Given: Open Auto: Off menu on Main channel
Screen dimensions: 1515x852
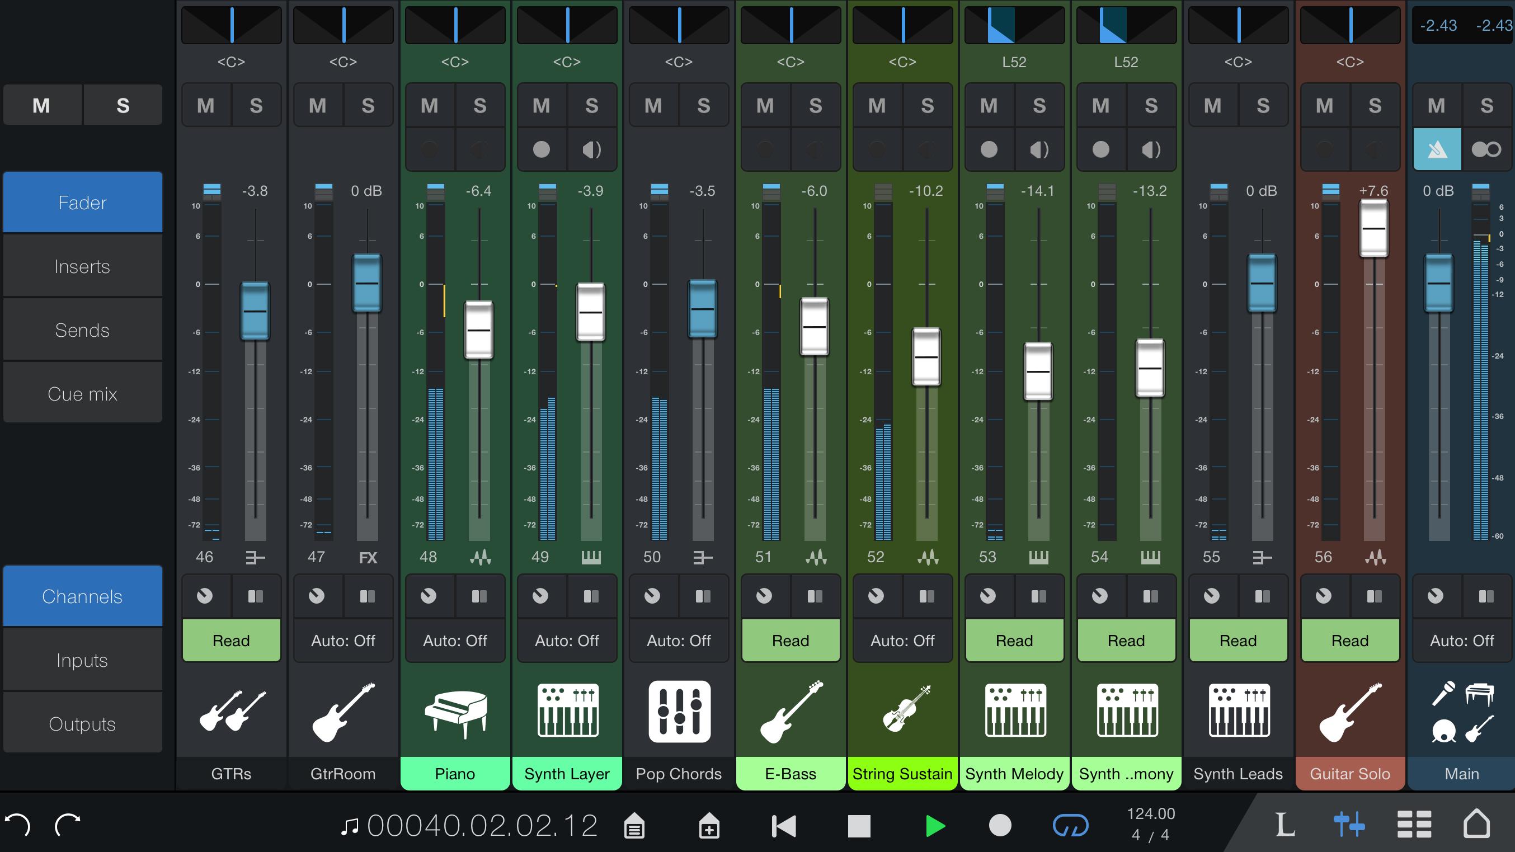Looking at the screenshot, I should (1461, 641).
